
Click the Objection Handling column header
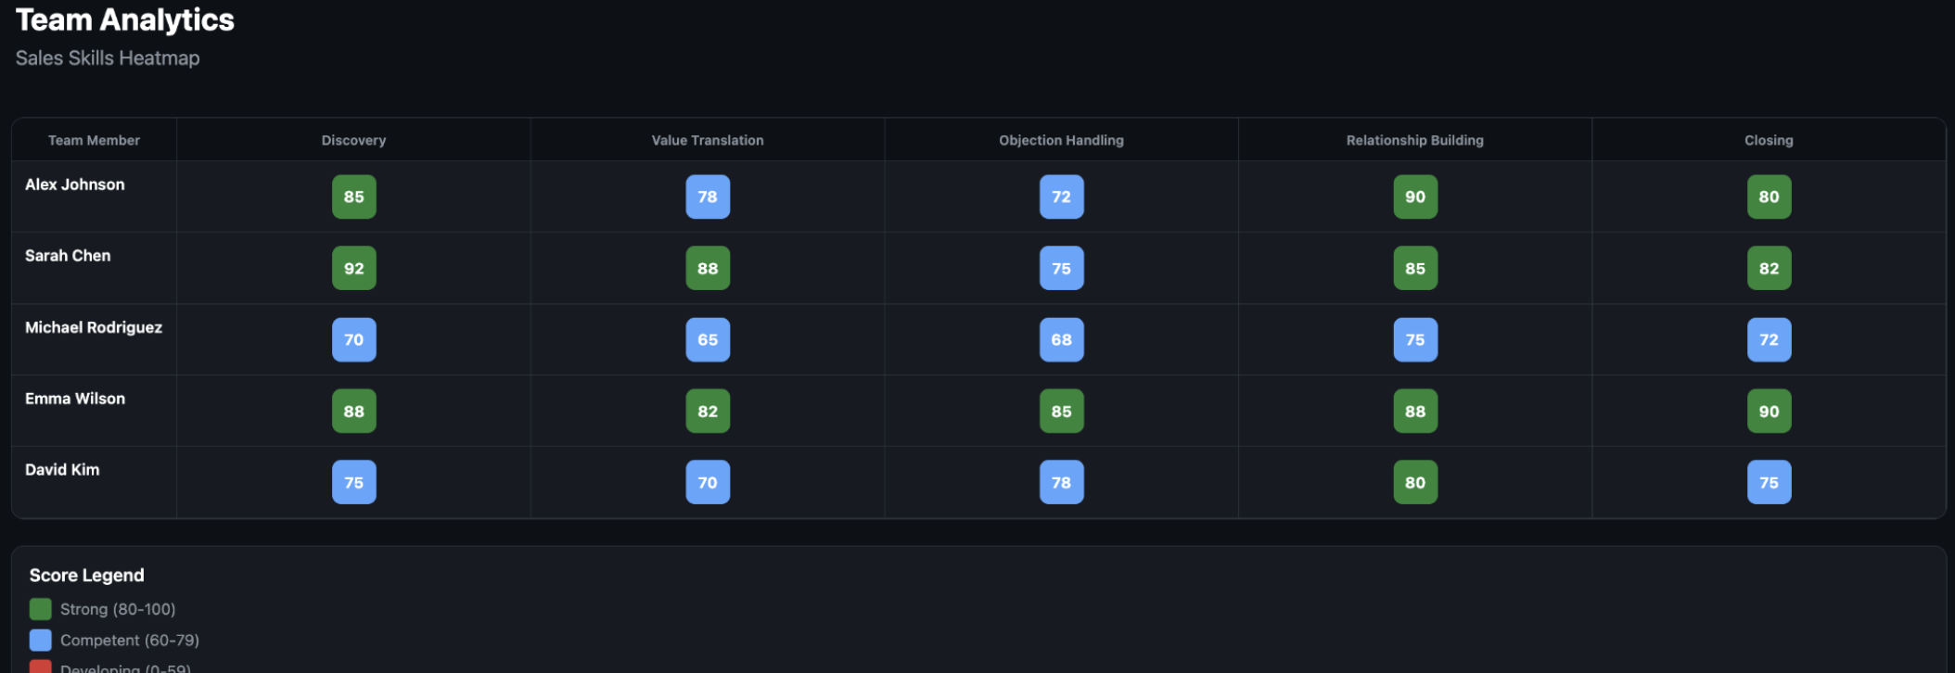[x=1061, y=140]
